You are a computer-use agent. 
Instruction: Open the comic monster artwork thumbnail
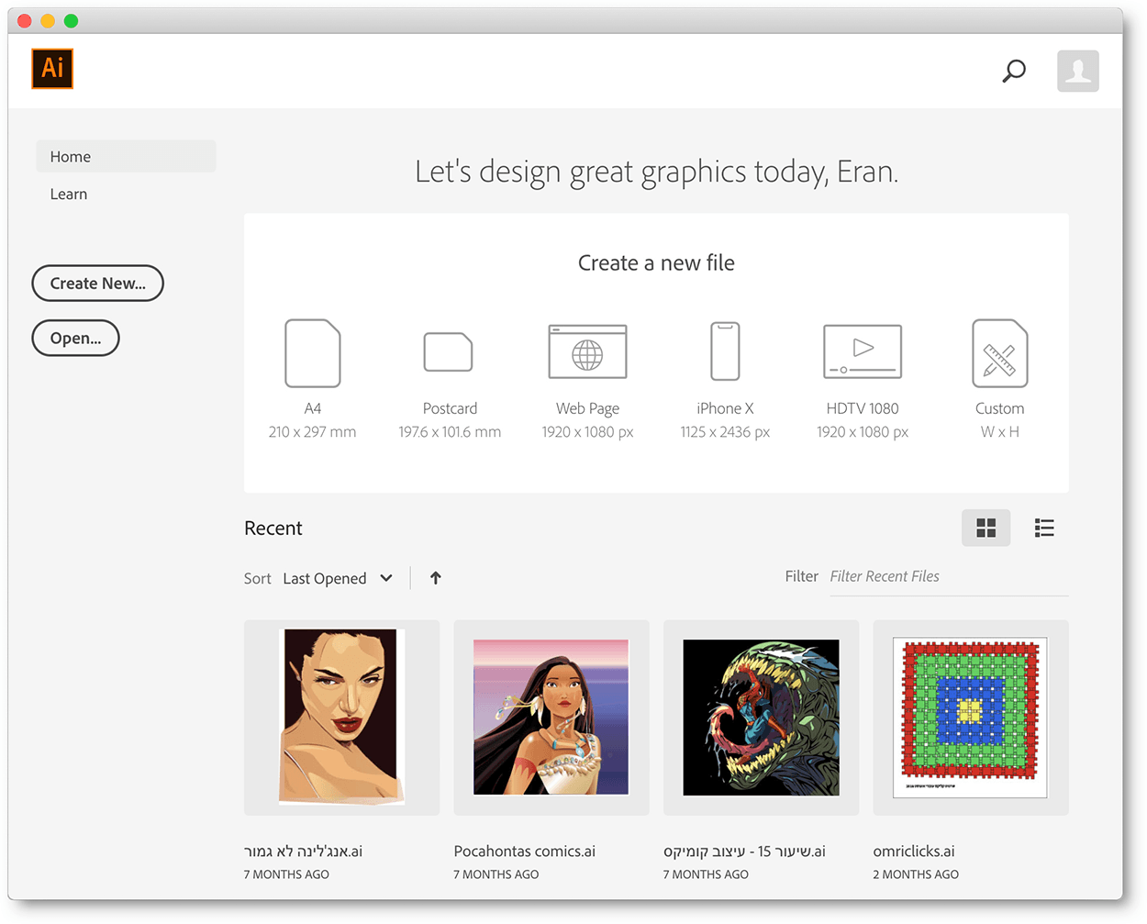pyautogui.click(x=761, y=718)
